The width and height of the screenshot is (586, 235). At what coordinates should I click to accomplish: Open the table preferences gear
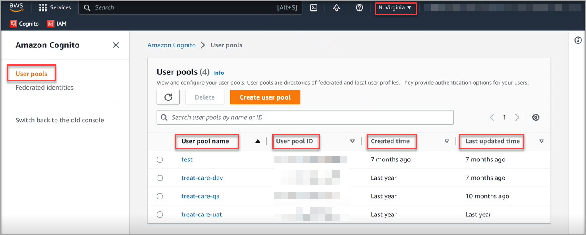[x=536, y=117]
